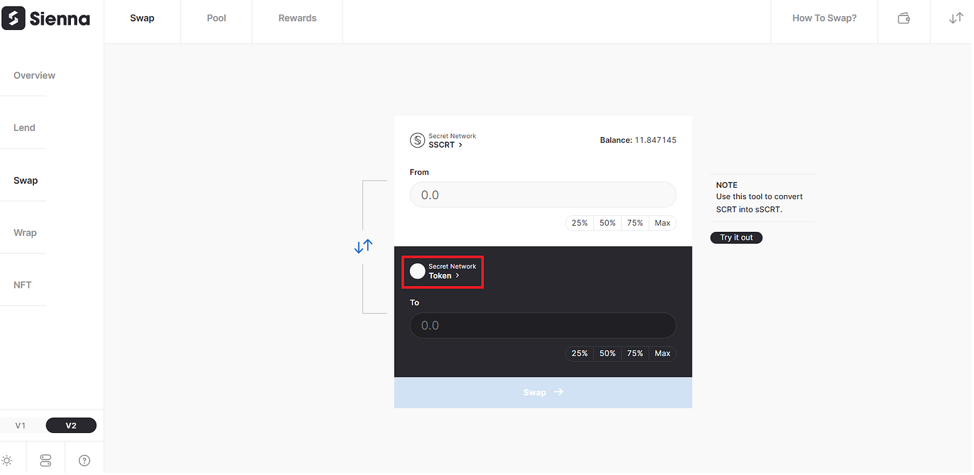Switch to V1 version
The image size is (974, 475).
21,426
